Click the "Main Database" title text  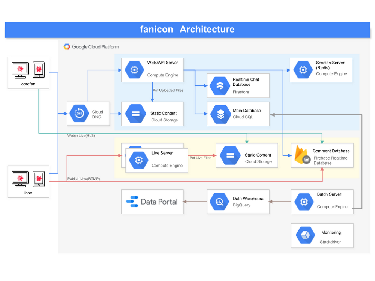tap(247, 111)
